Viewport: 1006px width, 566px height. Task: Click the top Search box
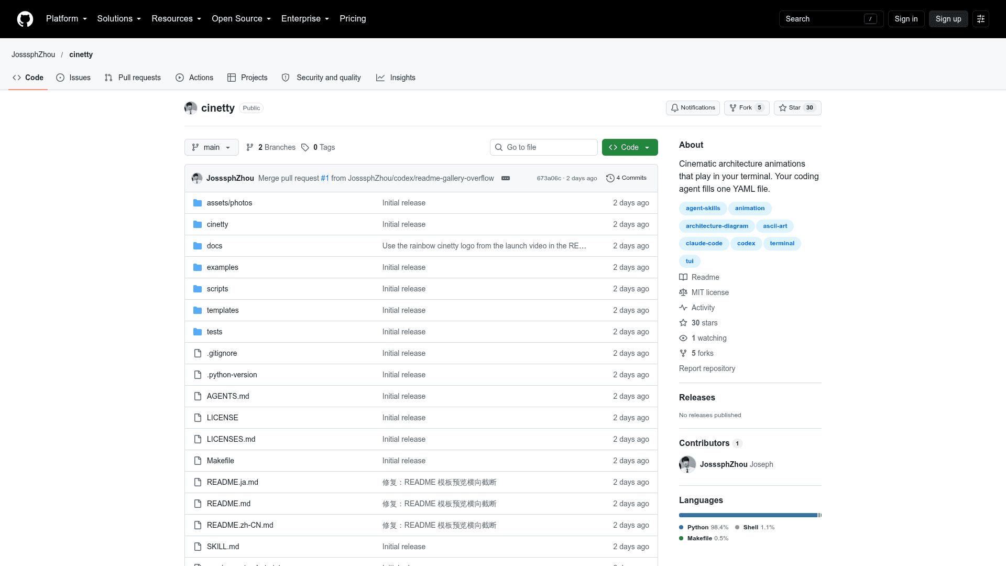point(831,19)
